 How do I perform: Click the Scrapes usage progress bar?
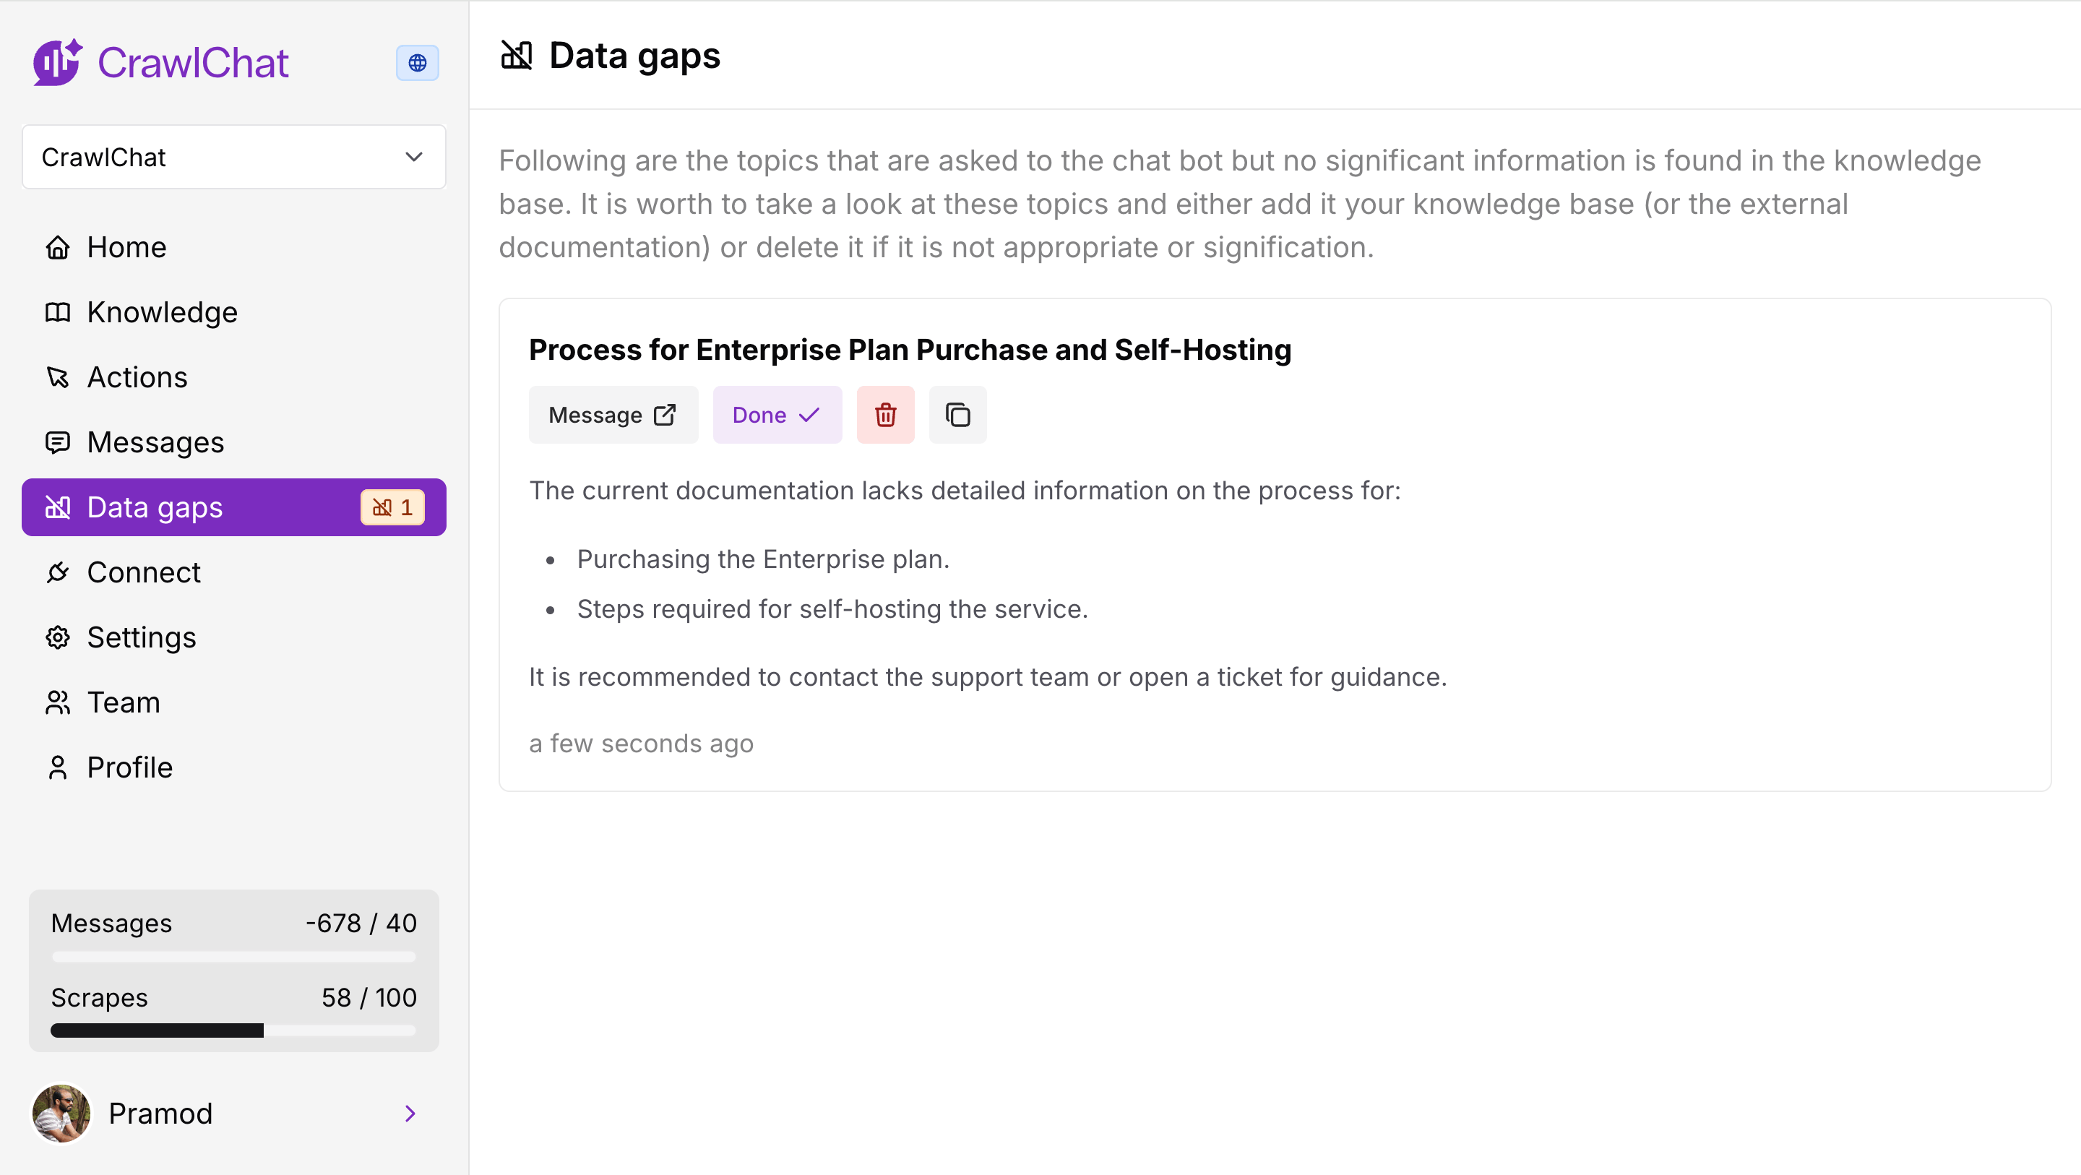click(x=233, y=1030)
